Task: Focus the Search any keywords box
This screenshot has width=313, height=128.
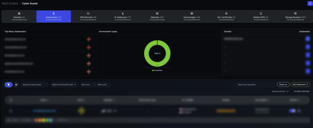Action: (x=255, y=85)
